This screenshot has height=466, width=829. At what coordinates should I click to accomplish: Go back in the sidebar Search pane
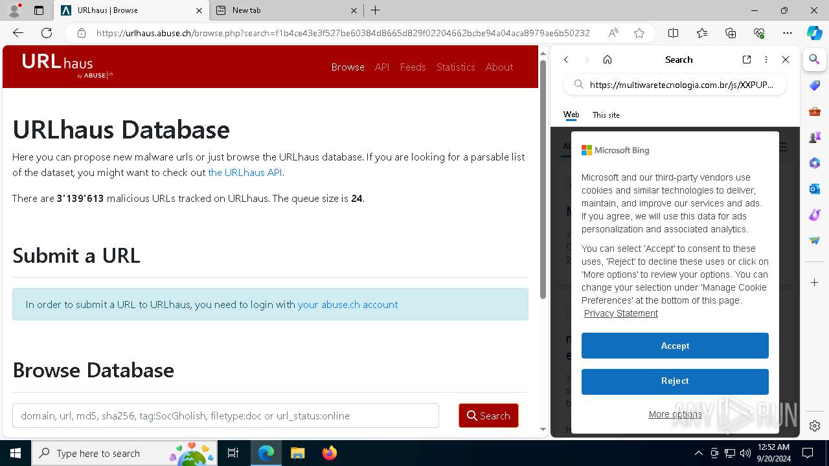pyautogui.click(x=566, y=60)
